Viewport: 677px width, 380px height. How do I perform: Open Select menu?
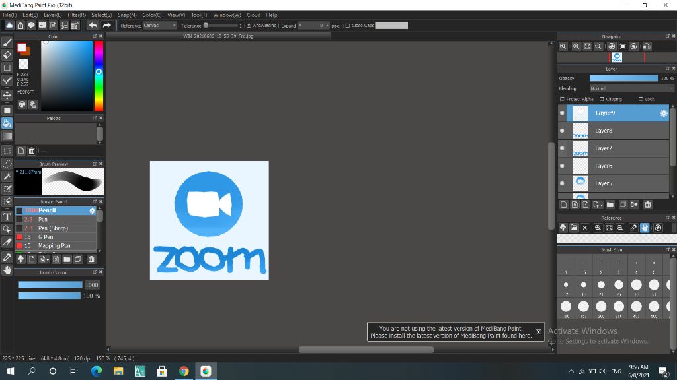click(101, 15)
